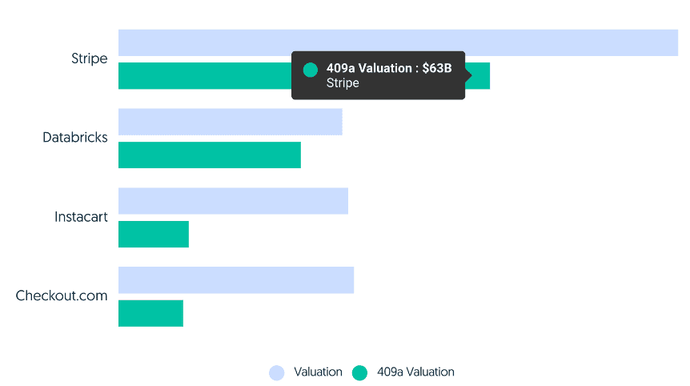Click the Stripe Valuation light blue bar
The width and height of the screenshot is (690, 386).
[x=399, y=42]
